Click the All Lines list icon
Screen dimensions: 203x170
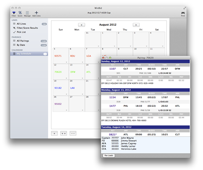click(x=14, y=24)
